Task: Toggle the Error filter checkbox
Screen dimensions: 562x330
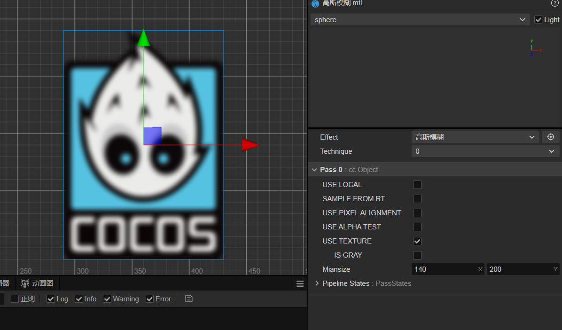Action: click(x=150, y=299)
